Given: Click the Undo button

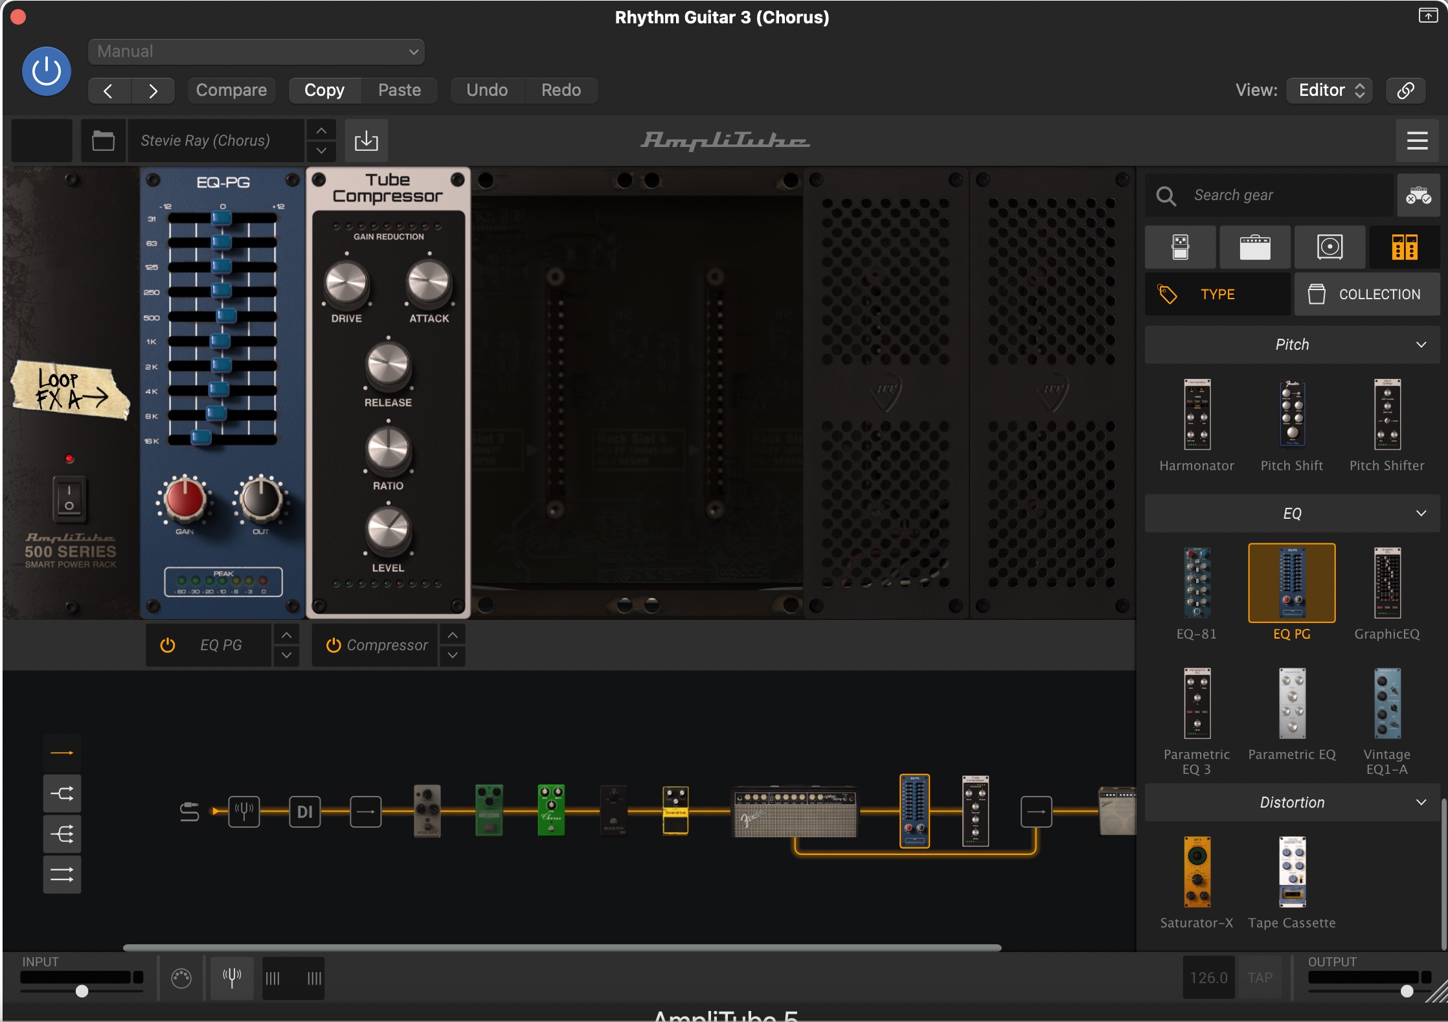Looking at the screenshot, I should pyautogui.click(x=487, y=91).
